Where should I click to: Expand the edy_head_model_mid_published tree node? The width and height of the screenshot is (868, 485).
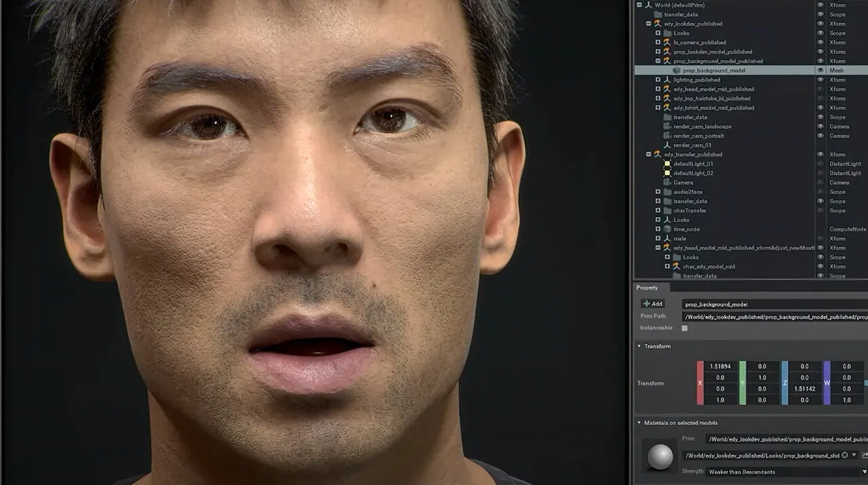[x=658, y=90]
